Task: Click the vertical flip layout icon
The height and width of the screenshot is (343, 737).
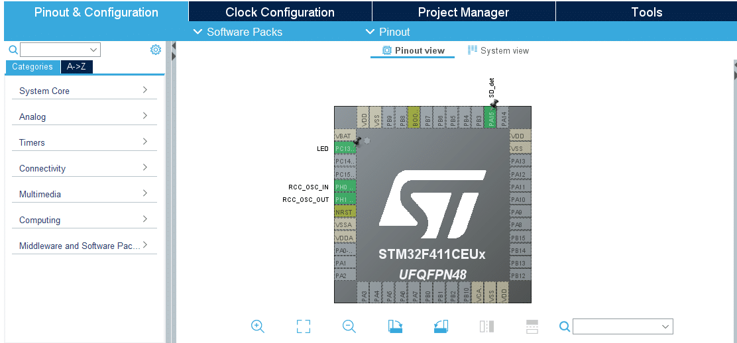Action: tap(486, 326)
